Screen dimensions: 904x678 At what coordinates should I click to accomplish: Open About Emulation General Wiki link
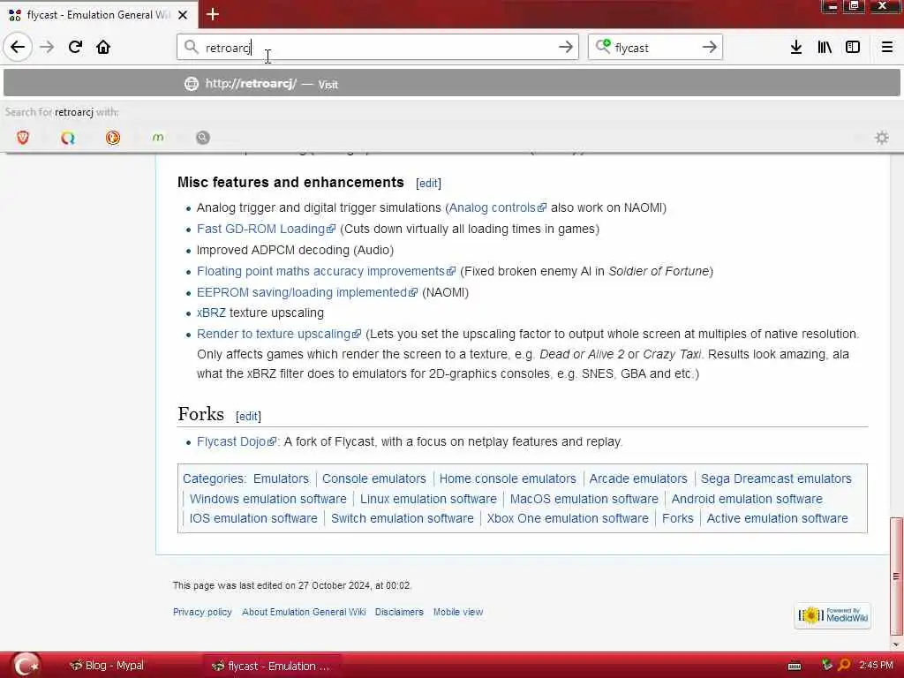tap(304, 612)
